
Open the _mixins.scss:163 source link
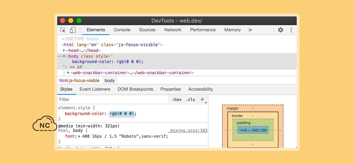click(x=188, y=131)
